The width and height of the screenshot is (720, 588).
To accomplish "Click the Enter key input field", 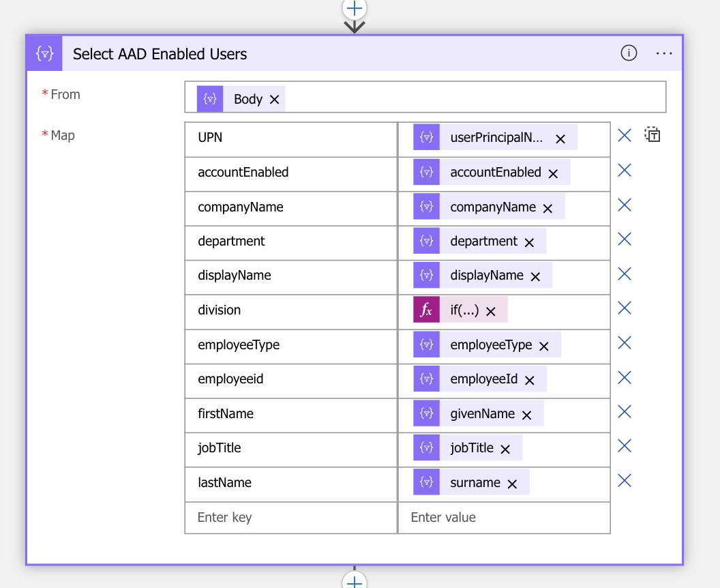I will (x=290, y=518).
